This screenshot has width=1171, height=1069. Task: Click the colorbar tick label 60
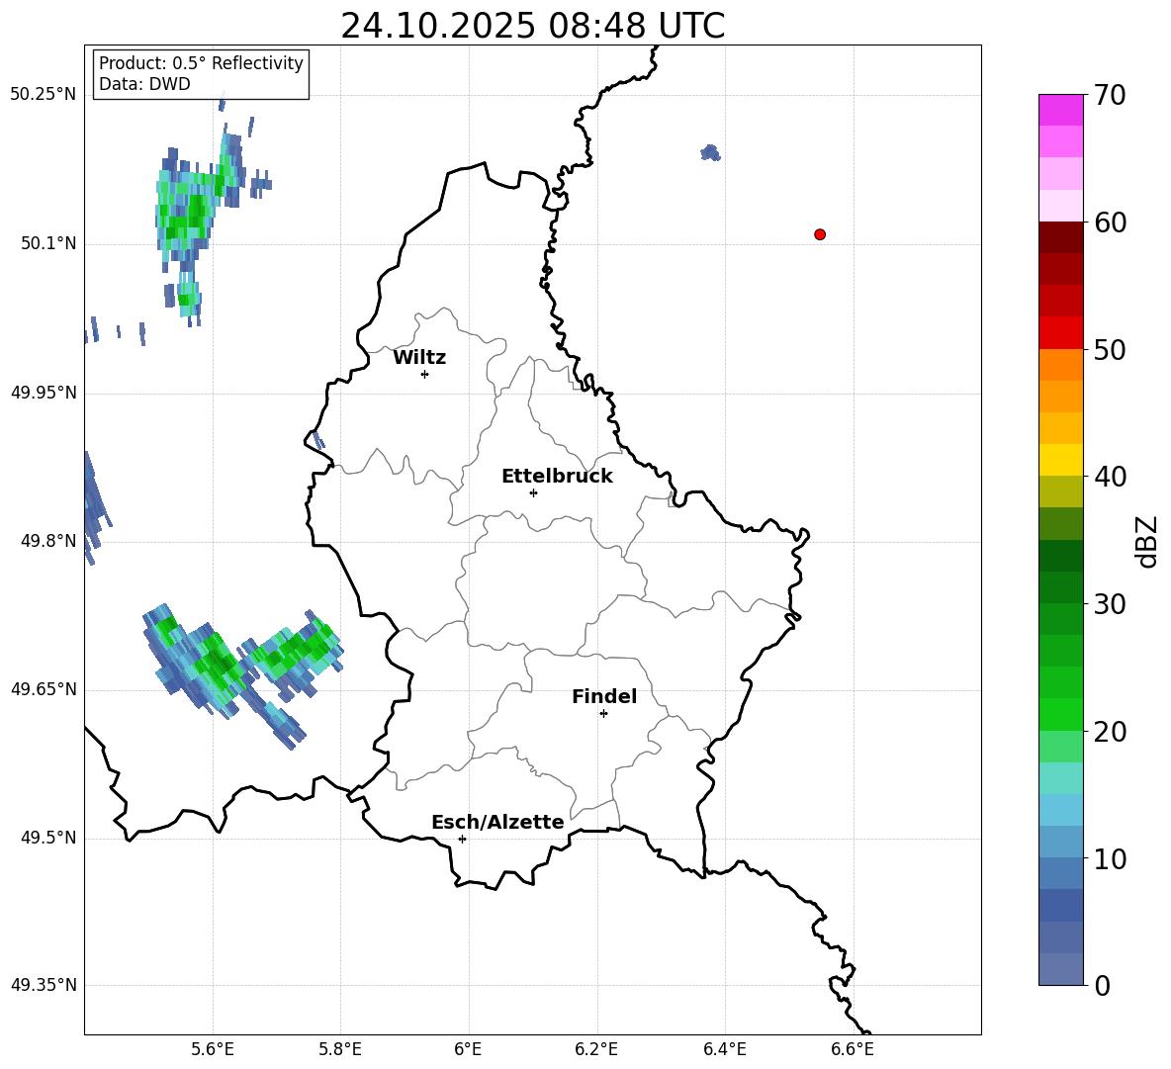click(x=1110, y=223)
